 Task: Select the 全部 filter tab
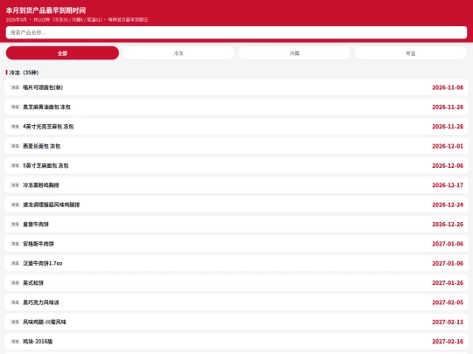pos(62,53)
